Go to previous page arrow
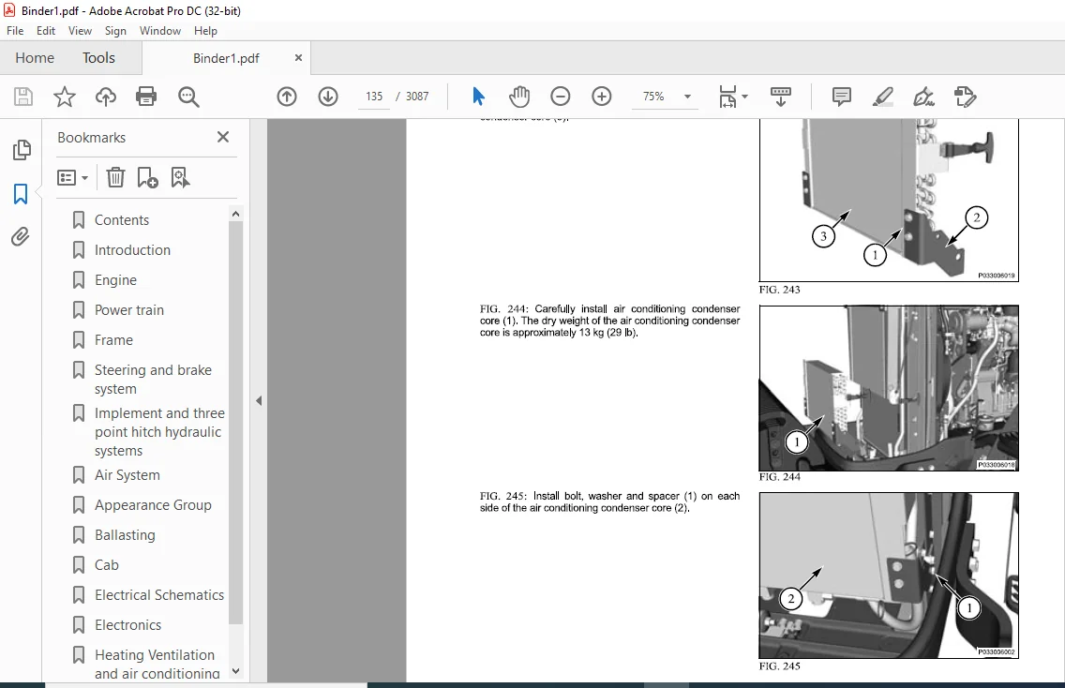The width and height of the screenshot is (1065, 688). [x=287, y=97]
